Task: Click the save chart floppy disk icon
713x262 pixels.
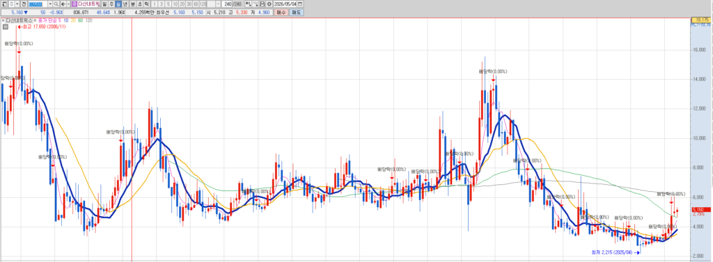Action: (x=263, y=4)
